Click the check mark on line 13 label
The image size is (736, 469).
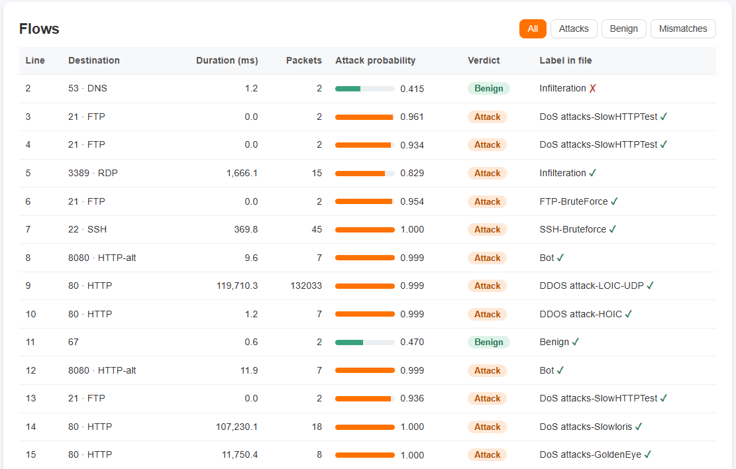664,398
